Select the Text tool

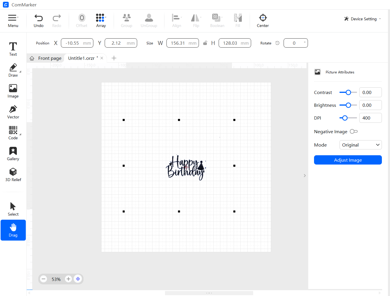tap(13, 48)
